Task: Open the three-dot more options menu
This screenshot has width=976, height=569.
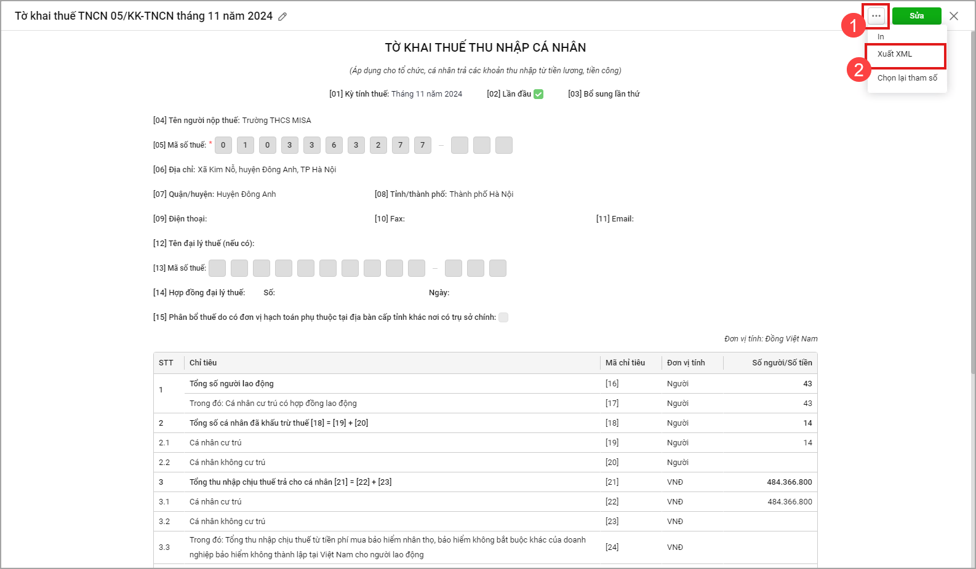Action: click(x=876, y=16)
